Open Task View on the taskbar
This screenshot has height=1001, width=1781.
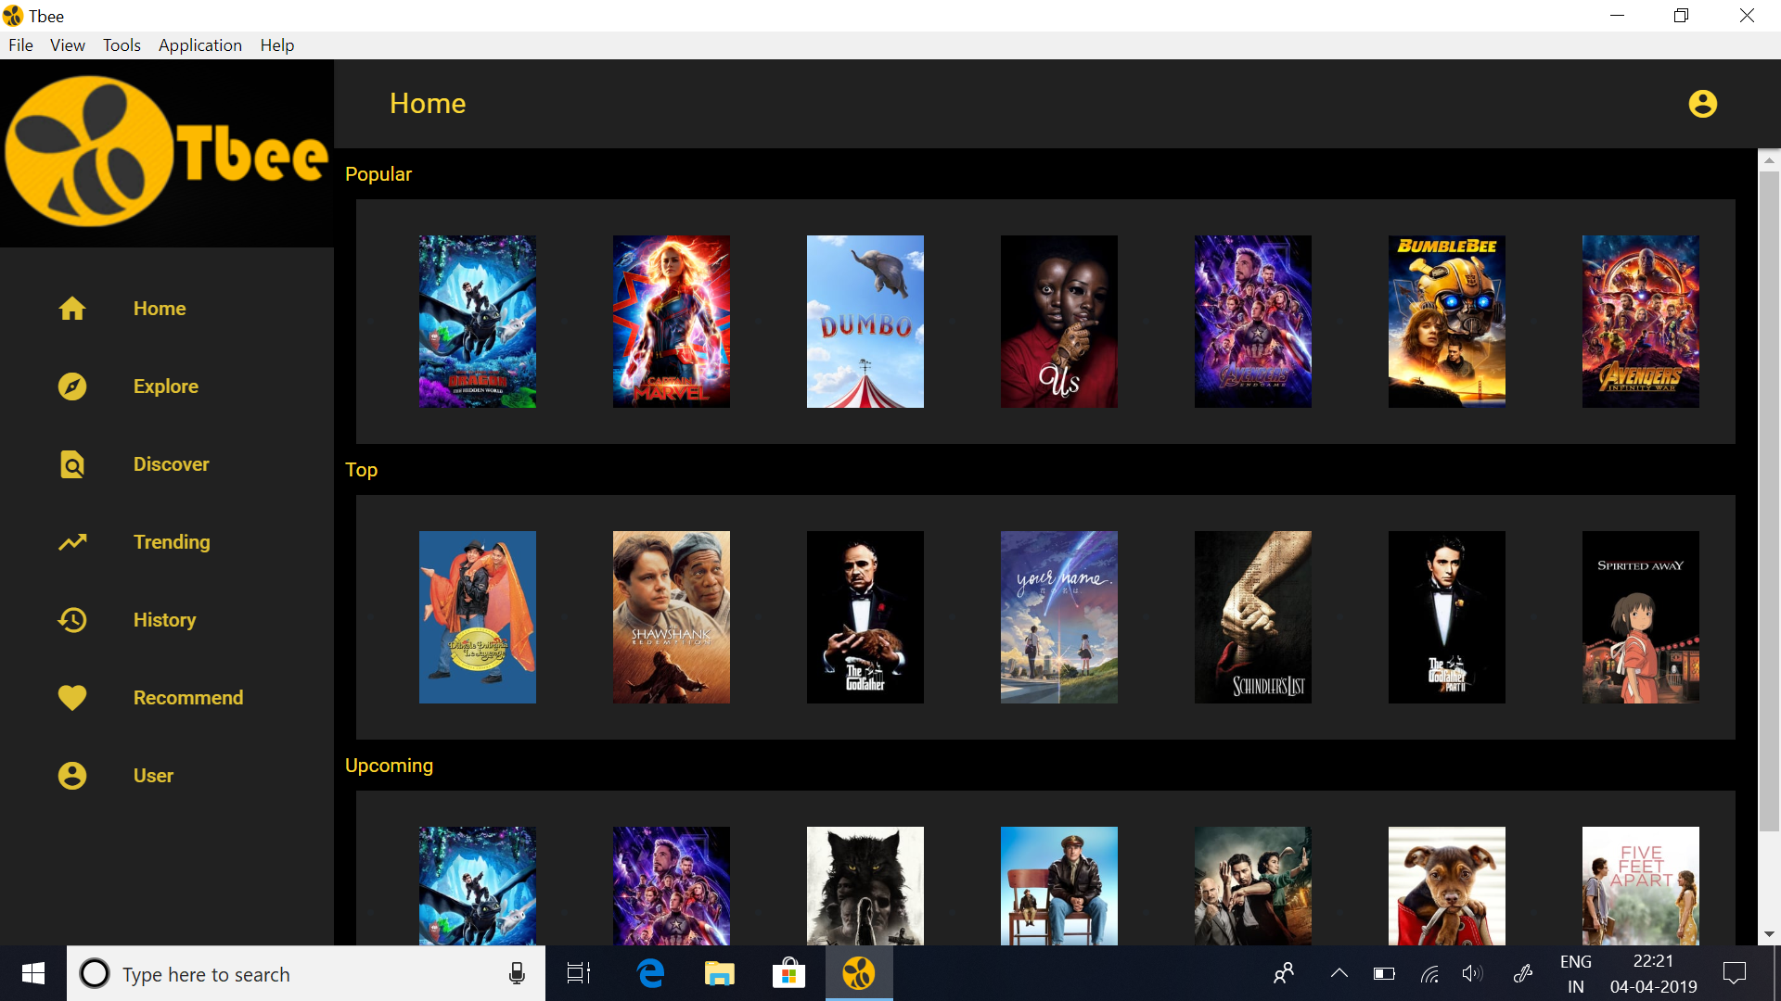pos(579,973)
